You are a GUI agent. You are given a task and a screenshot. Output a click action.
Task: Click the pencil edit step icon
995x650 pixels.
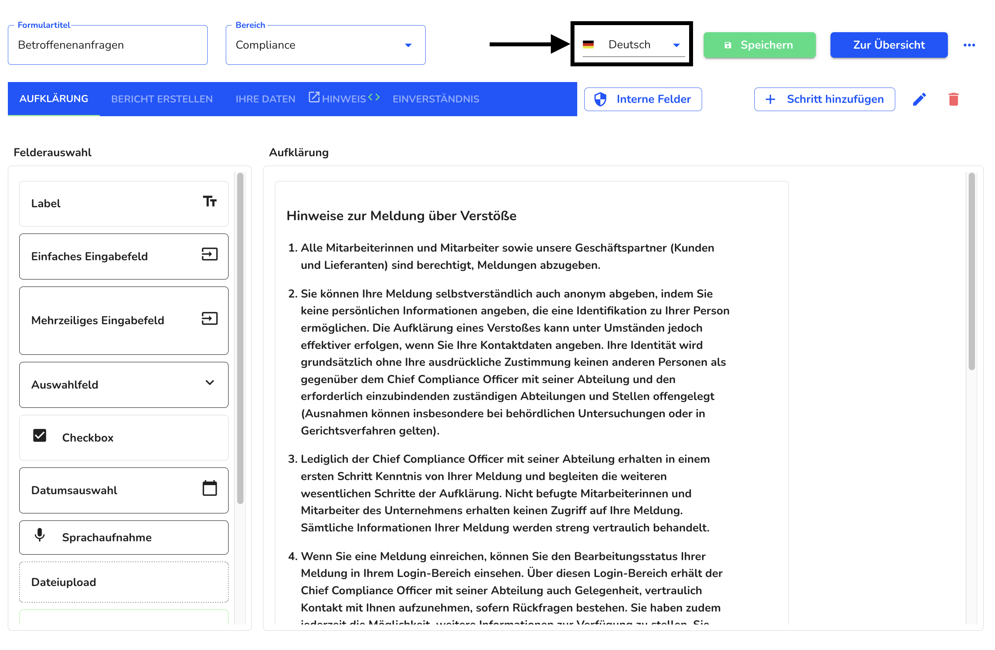919,99
